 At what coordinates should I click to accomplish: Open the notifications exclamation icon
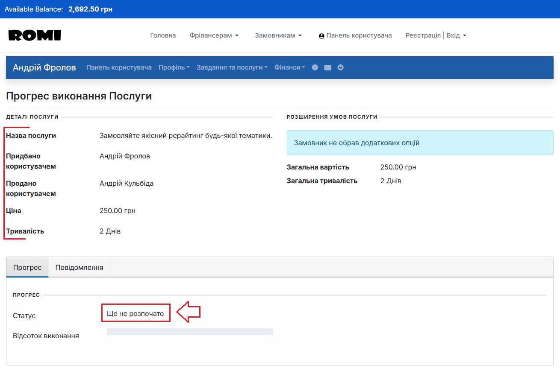pyautogui.click(x=315, y=67)
